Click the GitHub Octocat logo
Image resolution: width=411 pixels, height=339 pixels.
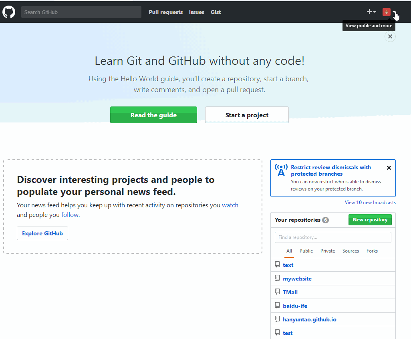point(9,12)
